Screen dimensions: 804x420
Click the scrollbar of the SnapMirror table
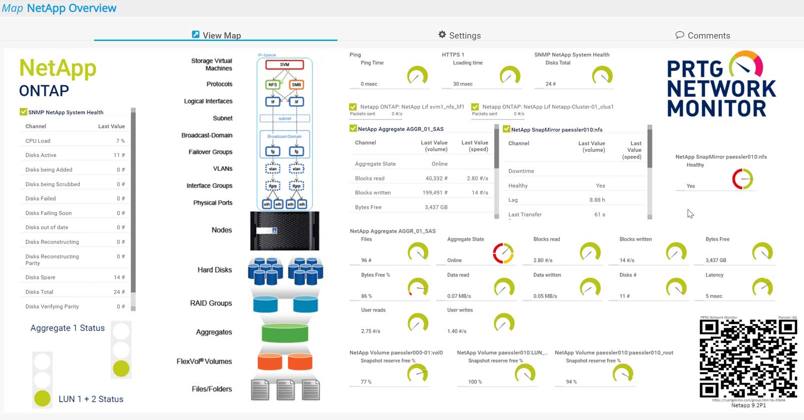[650, 172]
